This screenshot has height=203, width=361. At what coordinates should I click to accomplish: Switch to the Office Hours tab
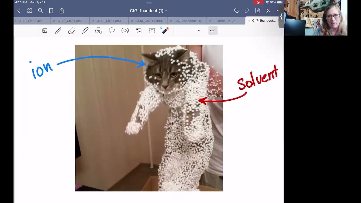point(226,21)
